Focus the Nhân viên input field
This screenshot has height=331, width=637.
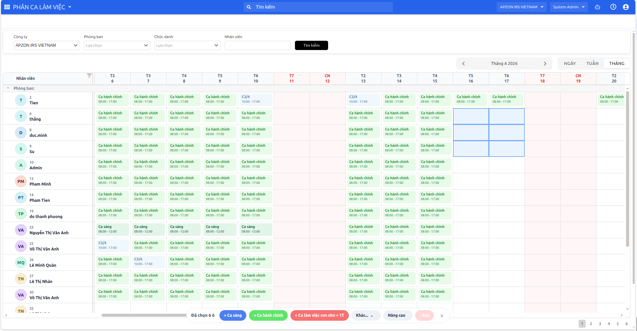258,45
